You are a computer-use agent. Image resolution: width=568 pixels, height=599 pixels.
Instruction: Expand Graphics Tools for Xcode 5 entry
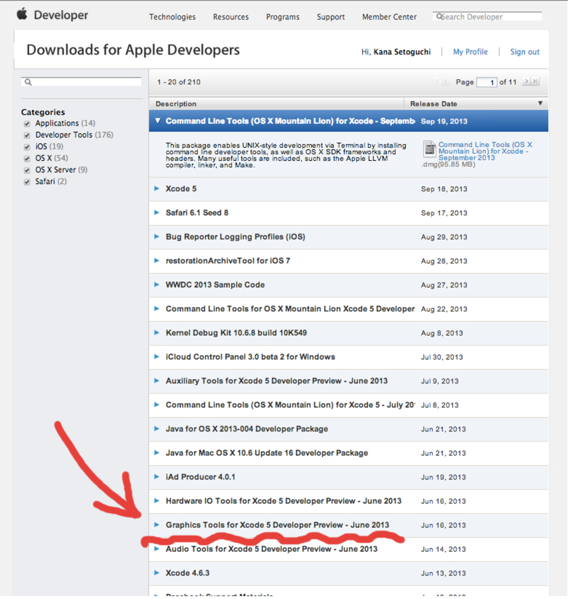click(157, 525)
